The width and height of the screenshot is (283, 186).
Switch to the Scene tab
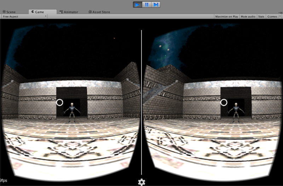(x=9, y=12)
